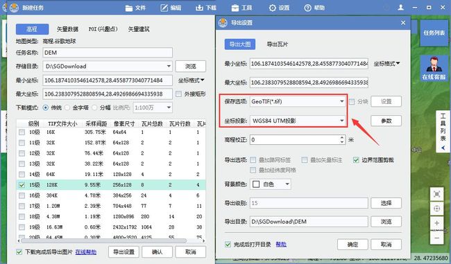This screenshot has height=264, width=451.
Task: Collapse the 工具列表 side panel arrow
Action: [443, 148]
